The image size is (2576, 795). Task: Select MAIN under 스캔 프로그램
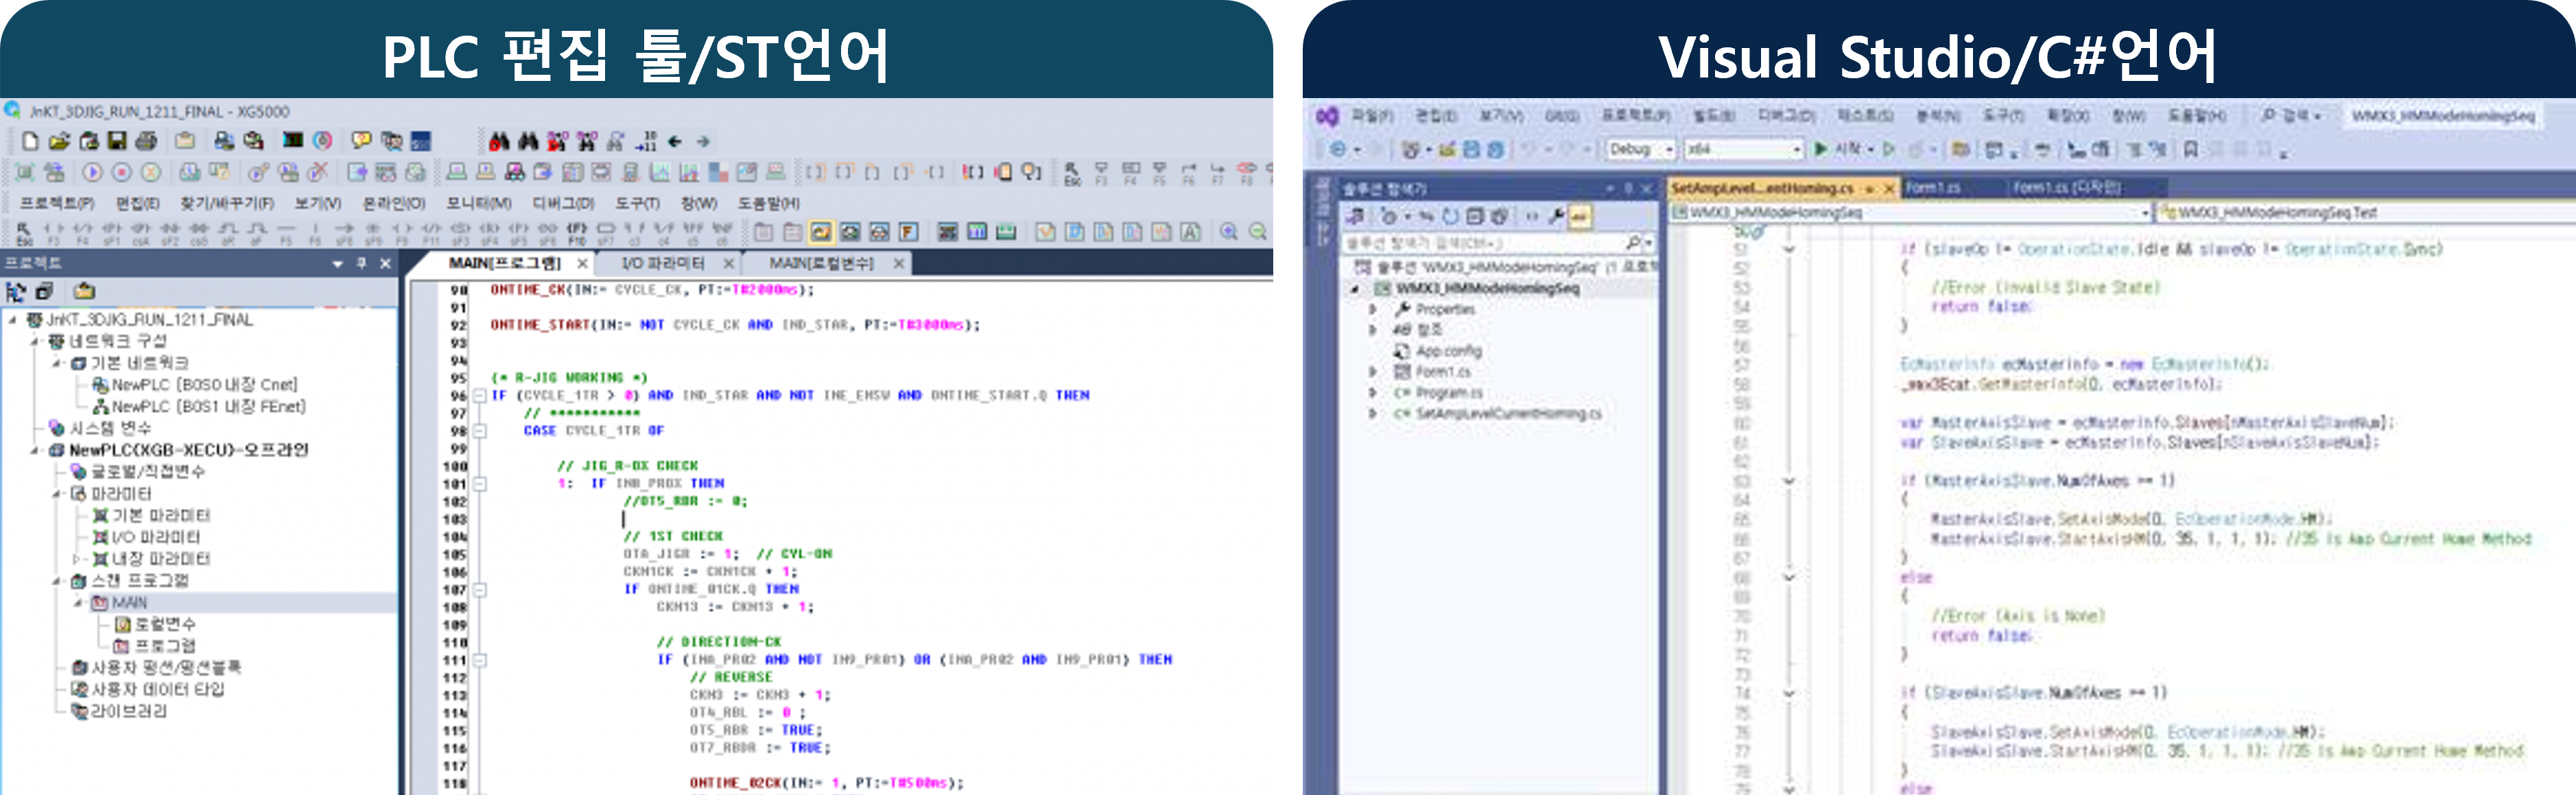(129, 602)
